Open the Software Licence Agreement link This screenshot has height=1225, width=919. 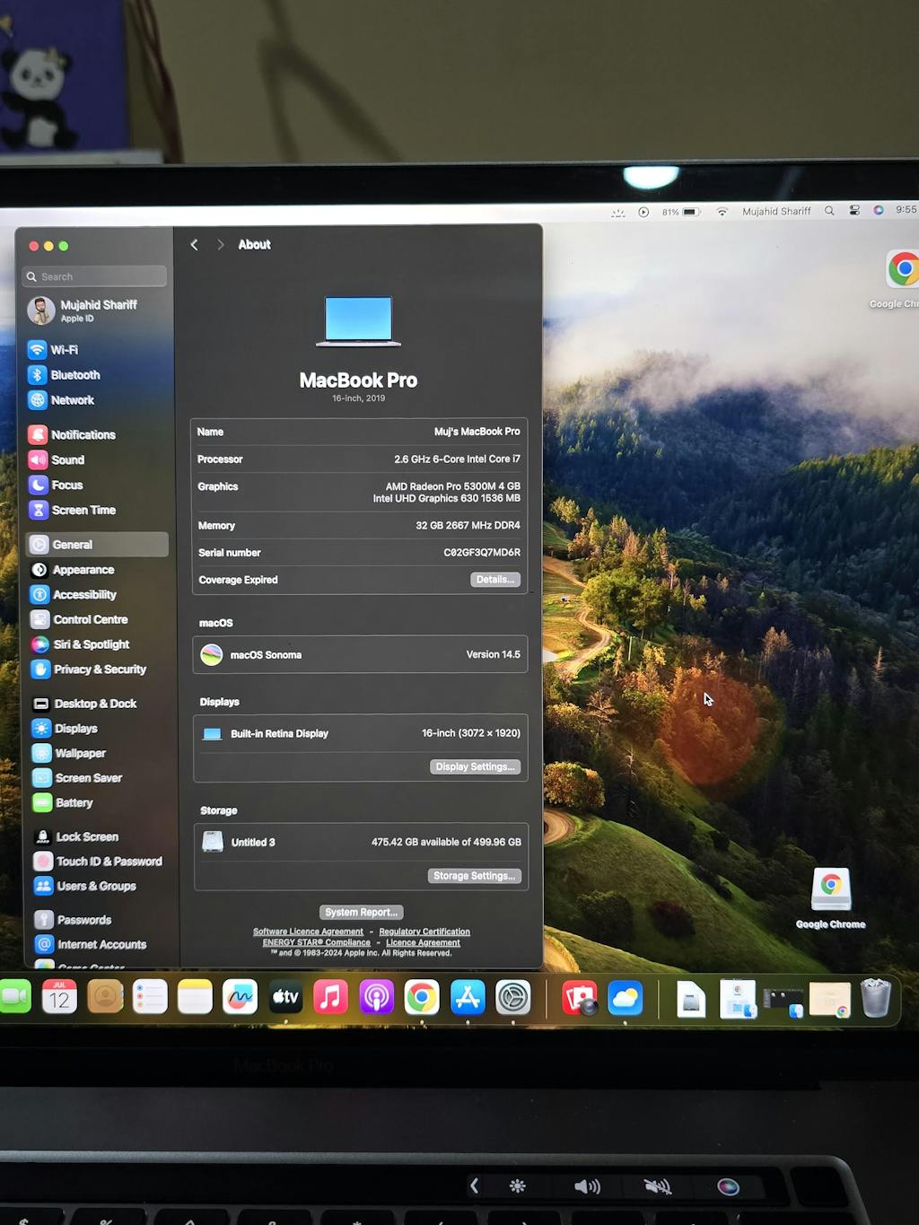308,932
